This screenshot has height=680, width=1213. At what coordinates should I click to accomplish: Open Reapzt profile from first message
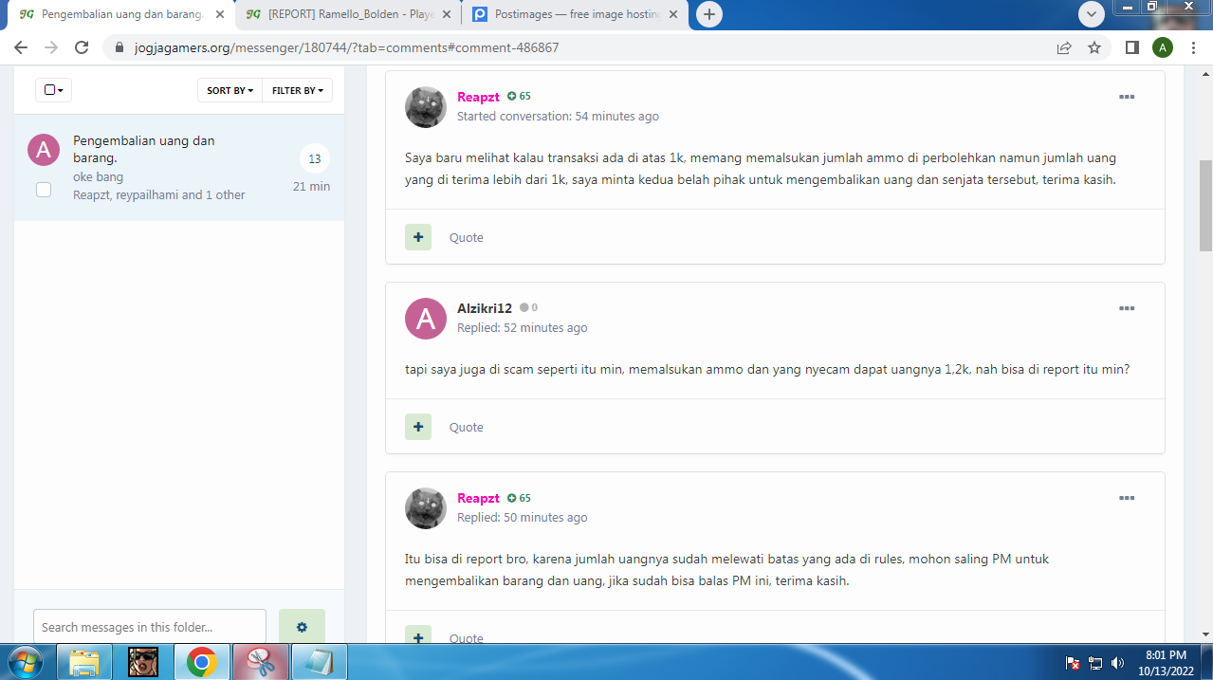click(478, 97)
